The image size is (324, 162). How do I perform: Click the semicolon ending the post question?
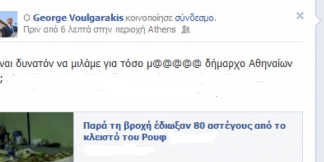1,80
